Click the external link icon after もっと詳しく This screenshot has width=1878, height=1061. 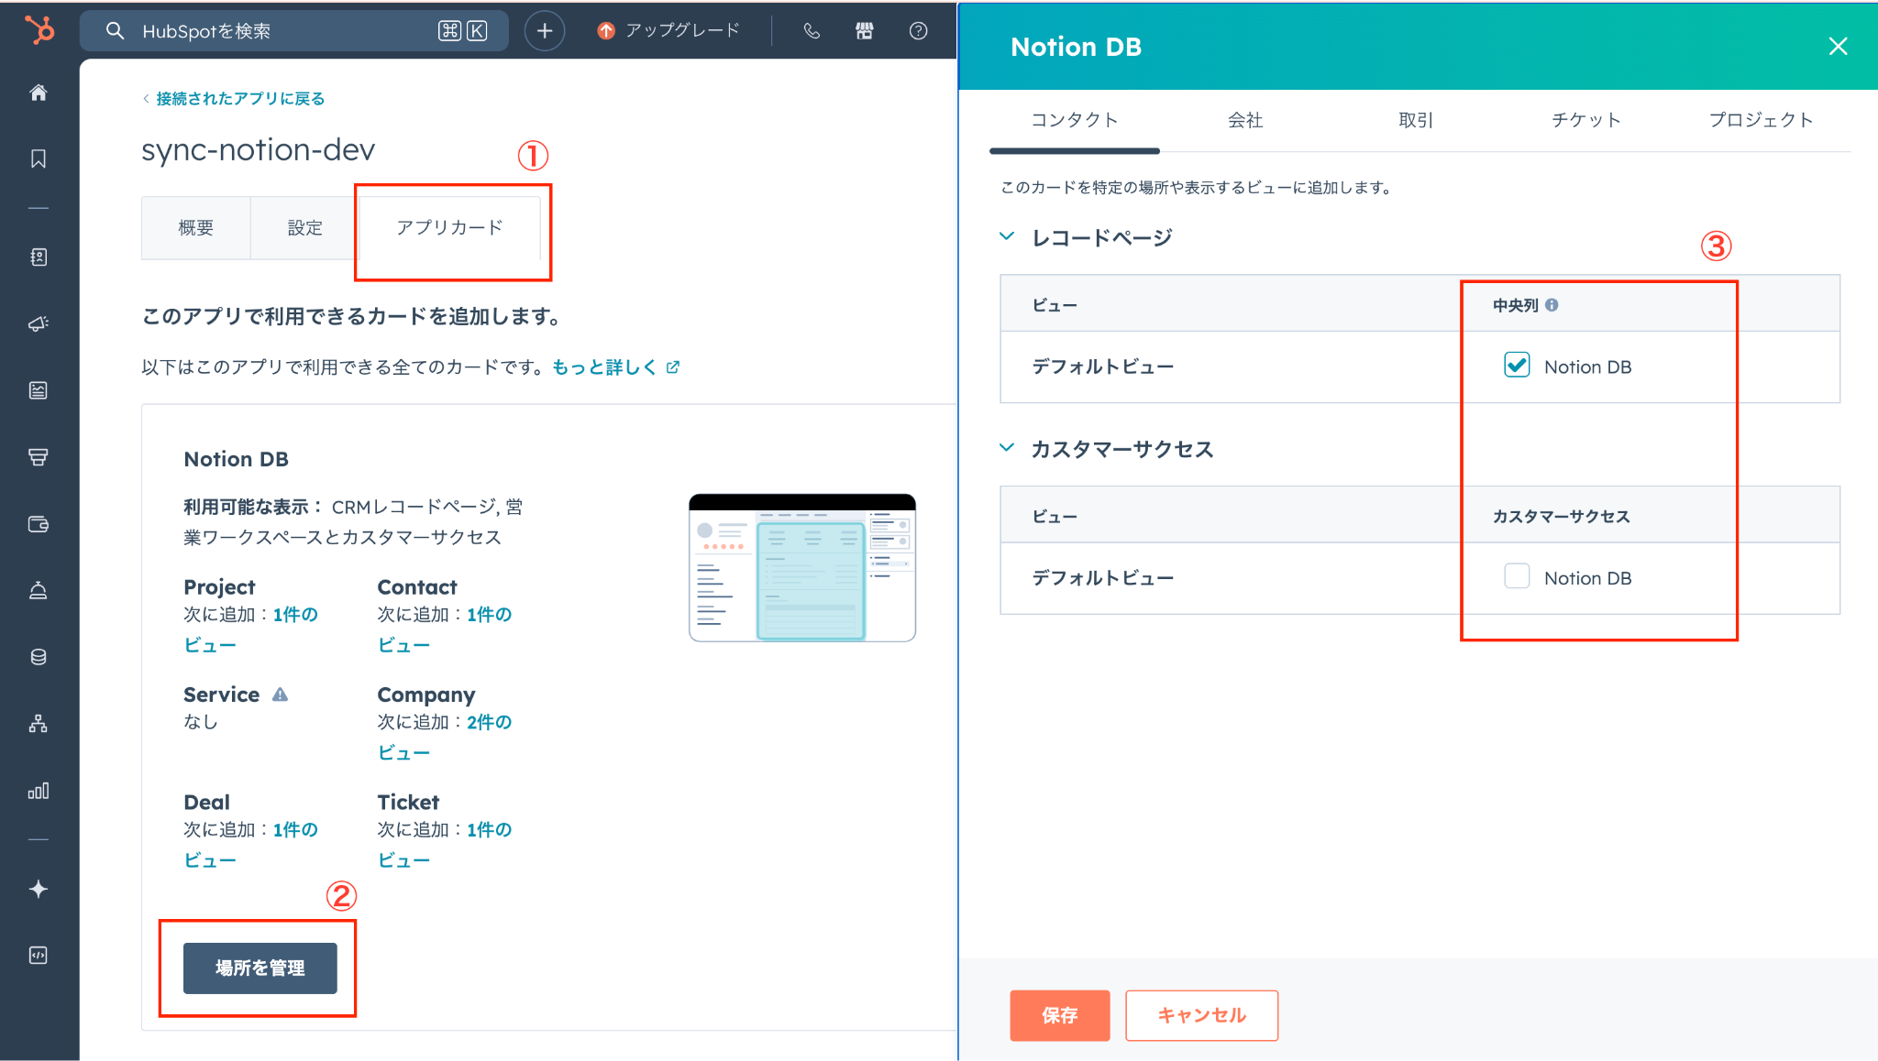click(673, 366)
